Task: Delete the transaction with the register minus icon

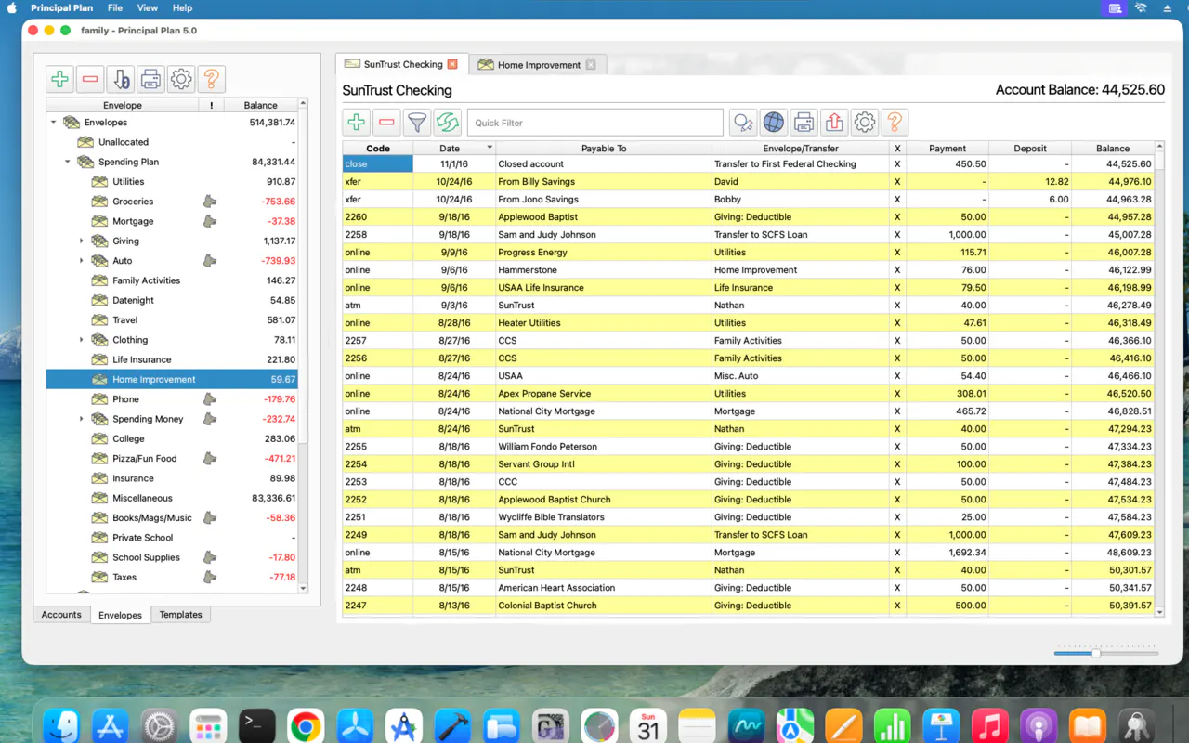Action: point(386,123)
